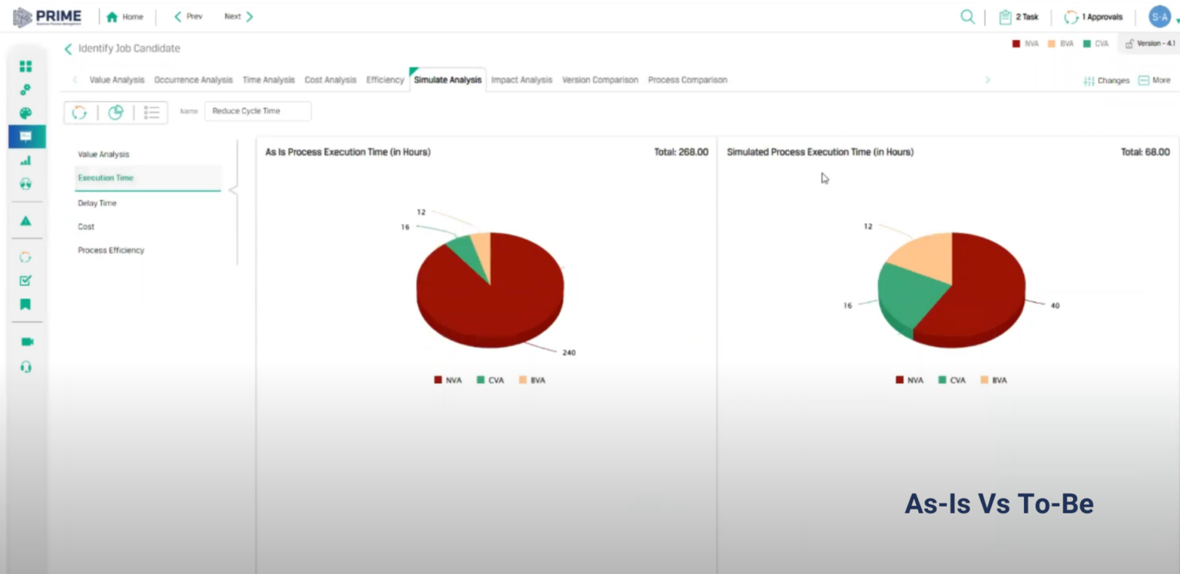Switch to list view layout
The height and width of the screenshot is (574, 1180).
[x=151, y=113]
